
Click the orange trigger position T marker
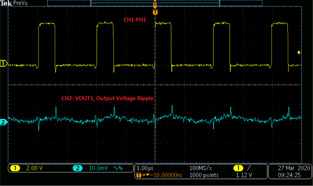coord(155,12)
